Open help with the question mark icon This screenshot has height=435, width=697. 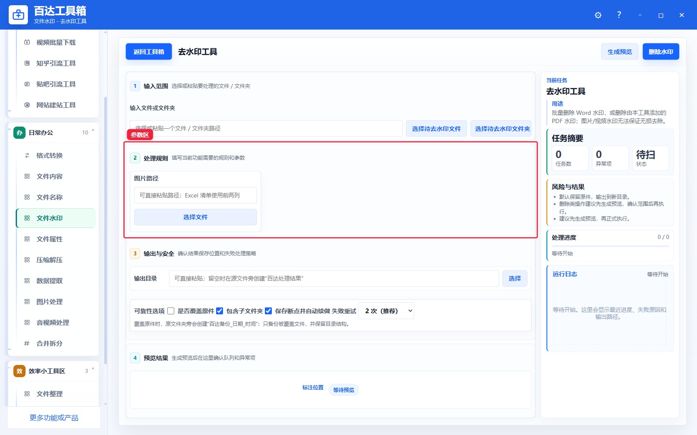[x=619, y=15]
